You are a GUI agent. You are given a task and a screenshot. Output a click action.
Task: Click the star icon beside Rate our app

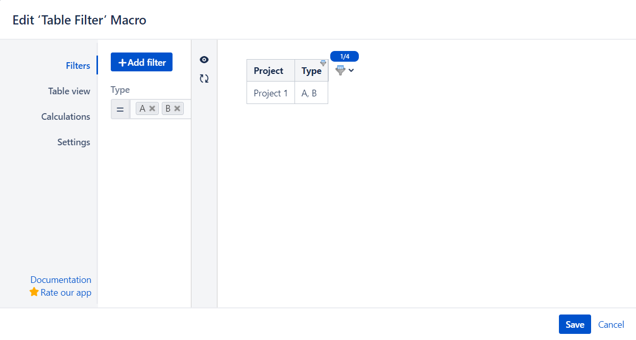(34, 292)
